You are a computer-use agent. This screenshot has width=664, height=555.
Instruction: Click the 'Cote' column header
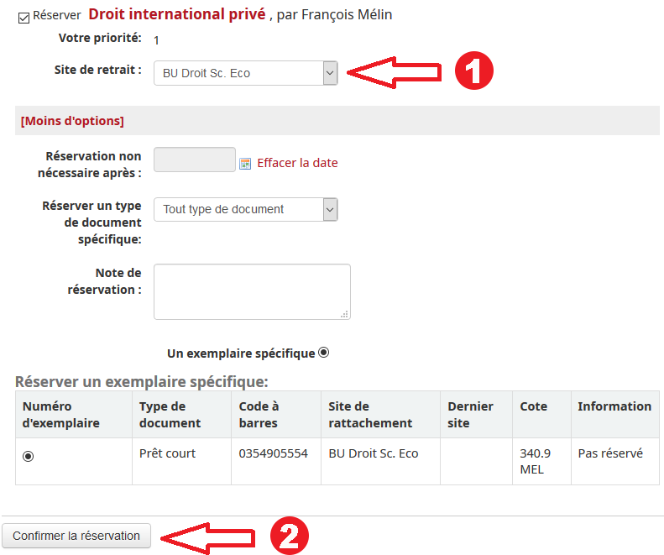tap(533, 406)
